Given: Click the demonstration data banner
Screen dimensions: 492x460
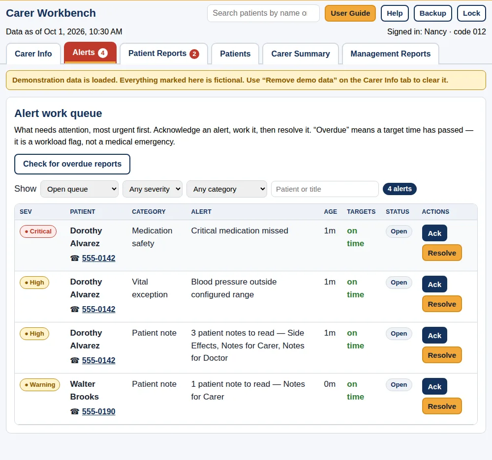Looking at the screenshot, I should [x=246, y=80].
